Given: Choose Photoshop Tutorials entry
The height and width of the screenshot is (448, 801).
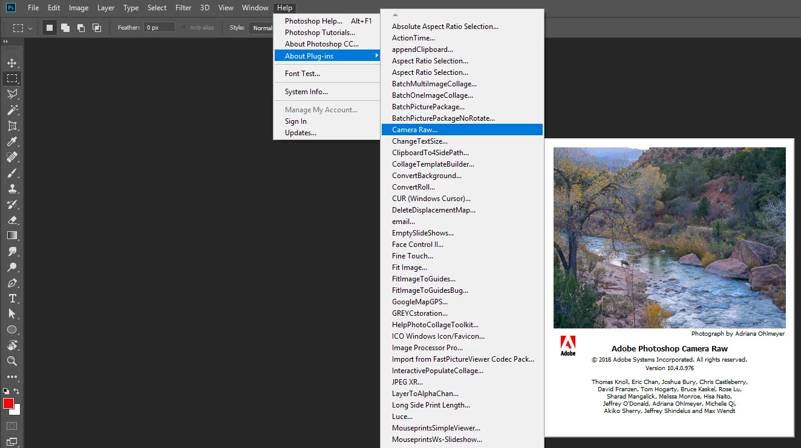Looking at the screenshot, I should (x=327, y=33).
